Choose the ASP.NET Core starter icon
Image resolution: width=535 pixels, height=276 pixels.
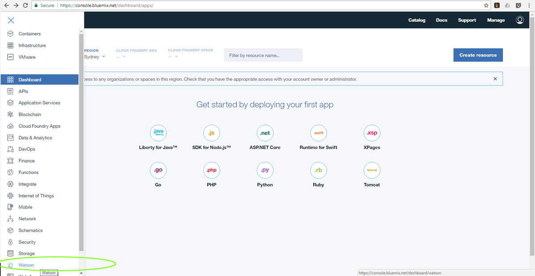[x=265, y=133]
